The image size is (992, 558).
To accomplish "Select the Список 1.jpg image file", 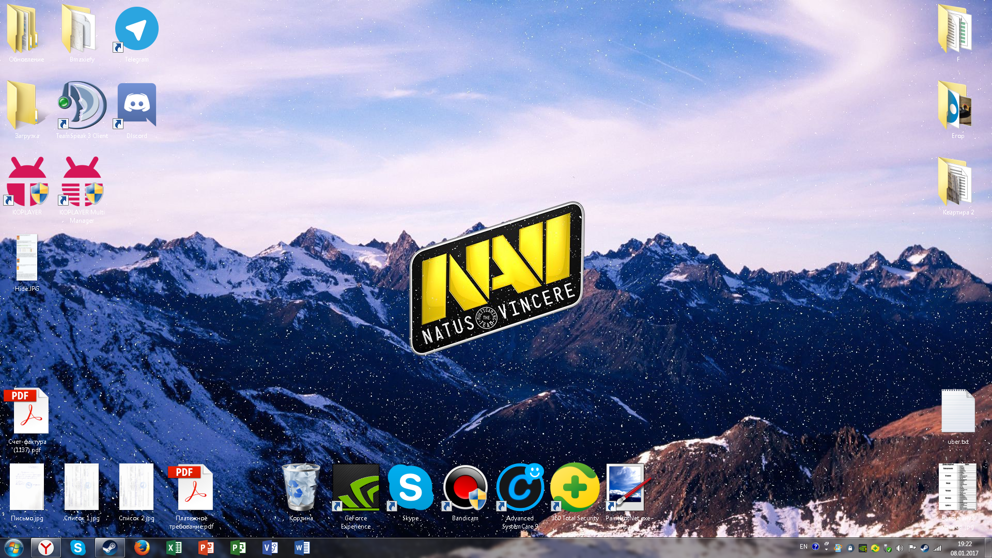I will click(x=82, y=493).
